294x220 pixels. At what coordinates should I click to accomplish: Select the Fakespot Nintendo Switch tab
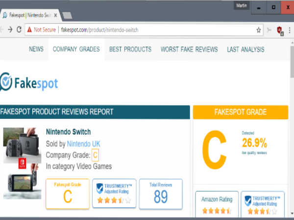(30, 15)
